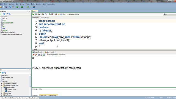176x99 pixels.
Task: Select the Messages tab in log panel
Action: click(x=35, y=95)
